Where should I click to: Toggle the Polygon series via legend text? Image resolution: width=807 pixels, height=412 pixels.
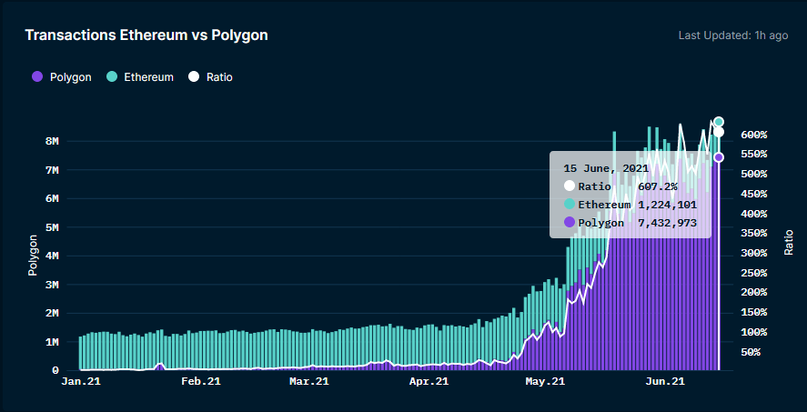coord(70,77)
